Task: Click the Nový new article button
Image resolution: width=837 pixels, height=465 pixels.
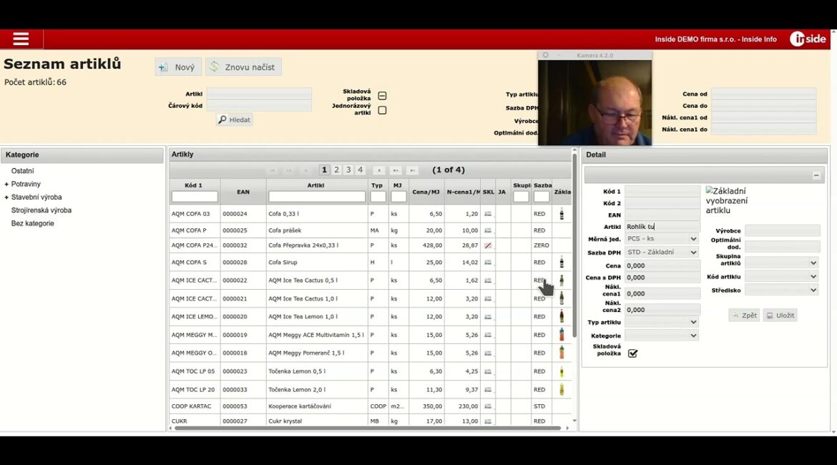Action: coord(178,67)
